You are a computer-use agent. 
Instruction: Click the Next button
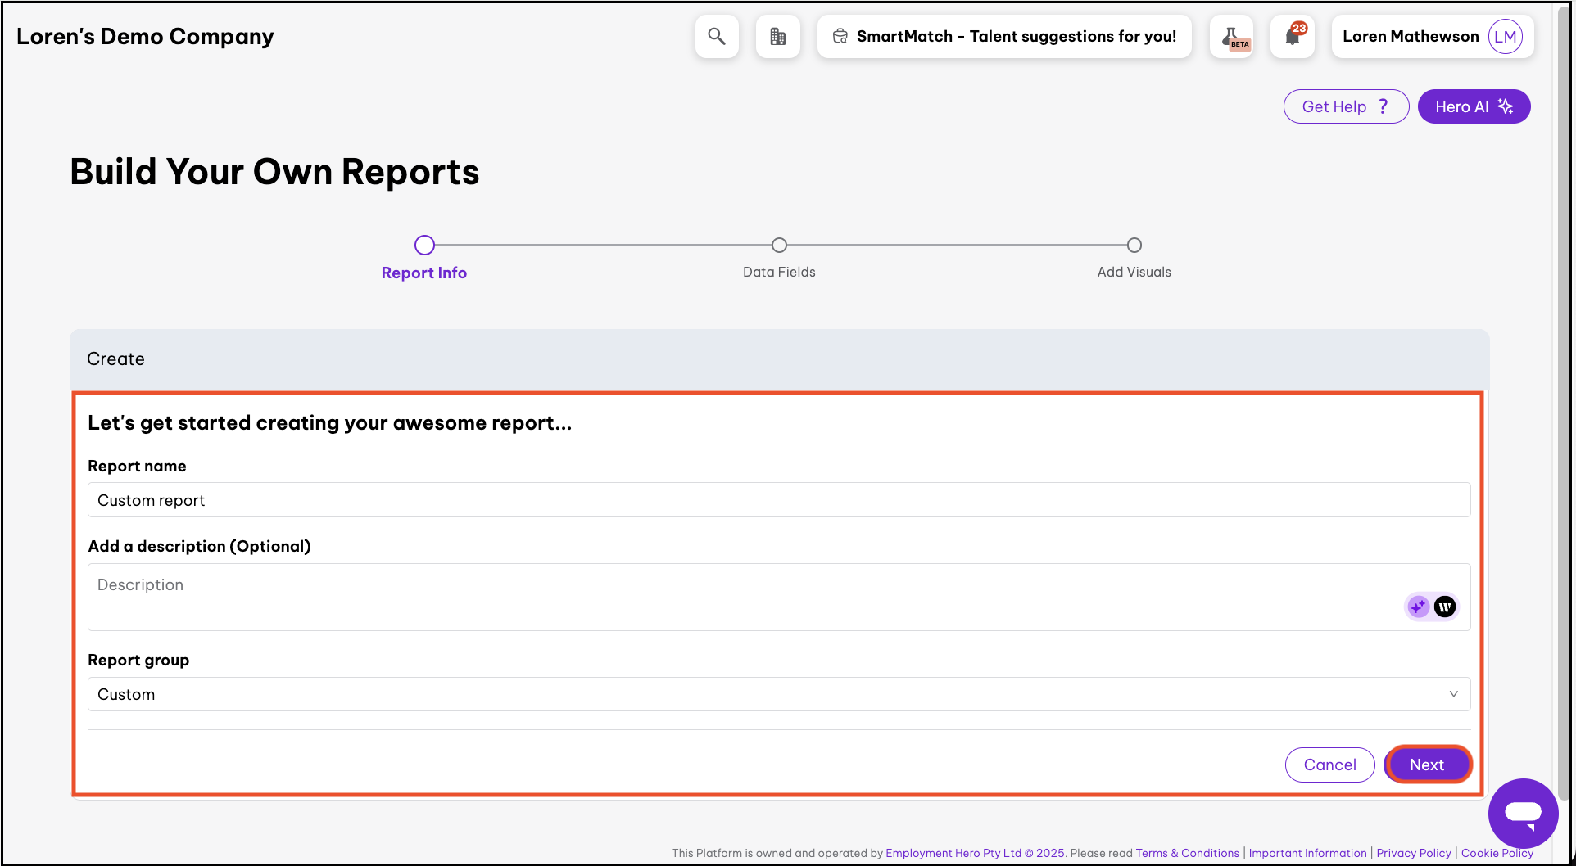click(1427, 765)
